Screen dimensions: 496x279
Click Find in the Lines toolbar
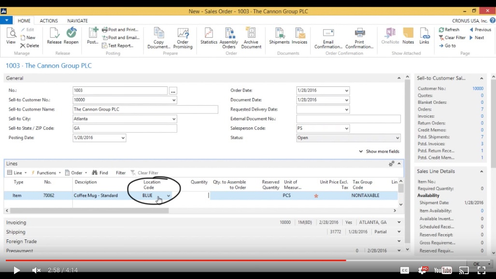(x=100, y=173)
